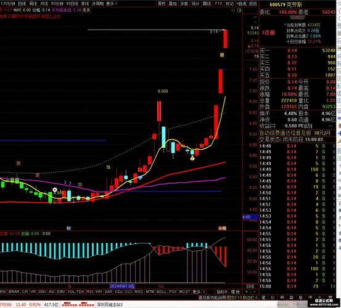Click the 2024/09/13 date timeline marker

coord(122,286)
